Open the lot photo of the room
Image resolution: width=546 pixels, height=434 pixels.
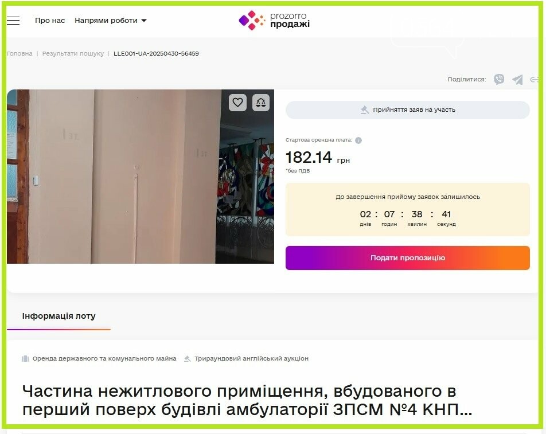coord(141,177)
